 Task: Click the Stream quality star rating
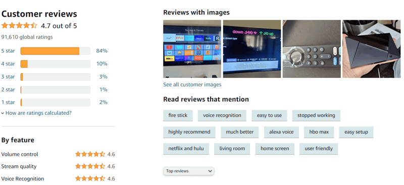point(90,166)
